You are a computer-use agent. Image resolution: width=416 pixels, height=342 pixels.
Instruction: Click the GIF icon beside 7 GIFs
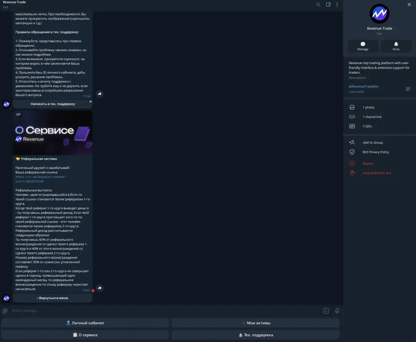click(352, 126)
